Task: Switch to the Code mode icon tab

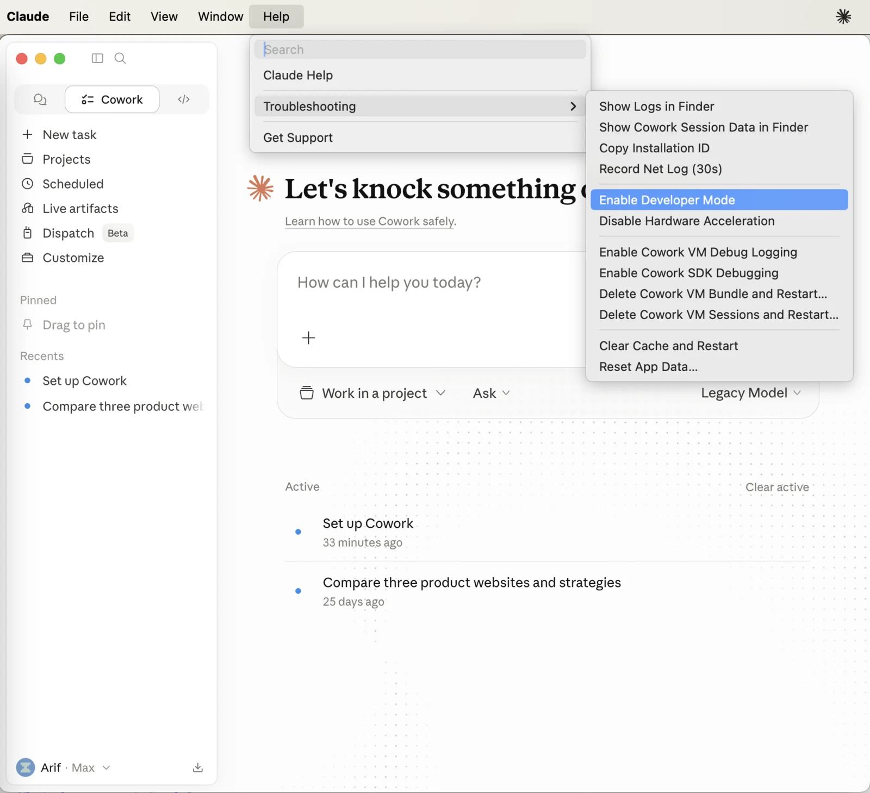Action: [x=184, y=99]
